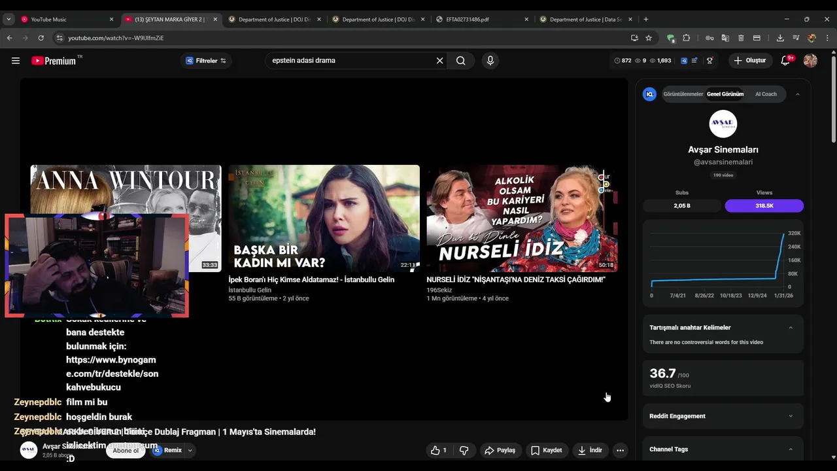Open Chrome three-dot menu
Screen dimensions: 837x471
click(x=827, y=38)
